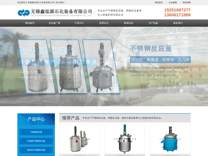Click the blue company logo icon

point(24,13)
